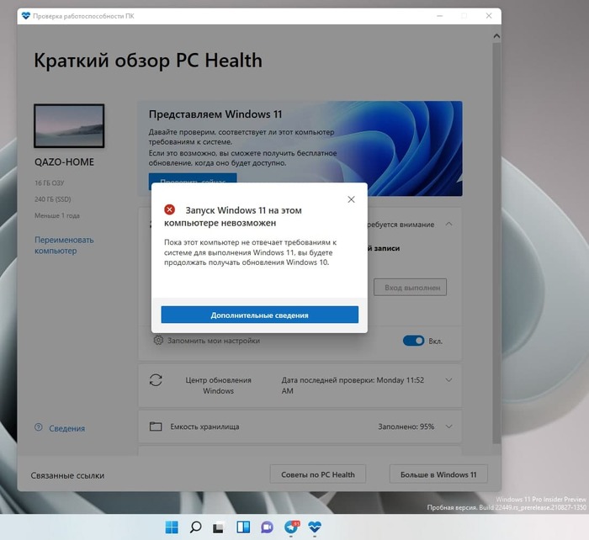Click the Windows Update sync arrows icon
This screenshot has width=589, height=540.
pos(156,380)
